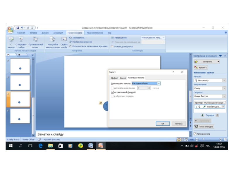Viewport: 234px width, 175px height.
Task: Switch to the Эффект tab in dialog
Action: tap(114, 78)
